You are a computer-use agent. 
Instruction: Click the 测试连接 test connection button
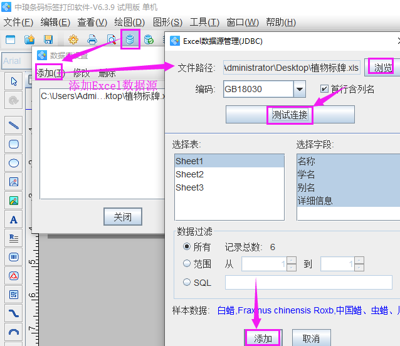290,115
